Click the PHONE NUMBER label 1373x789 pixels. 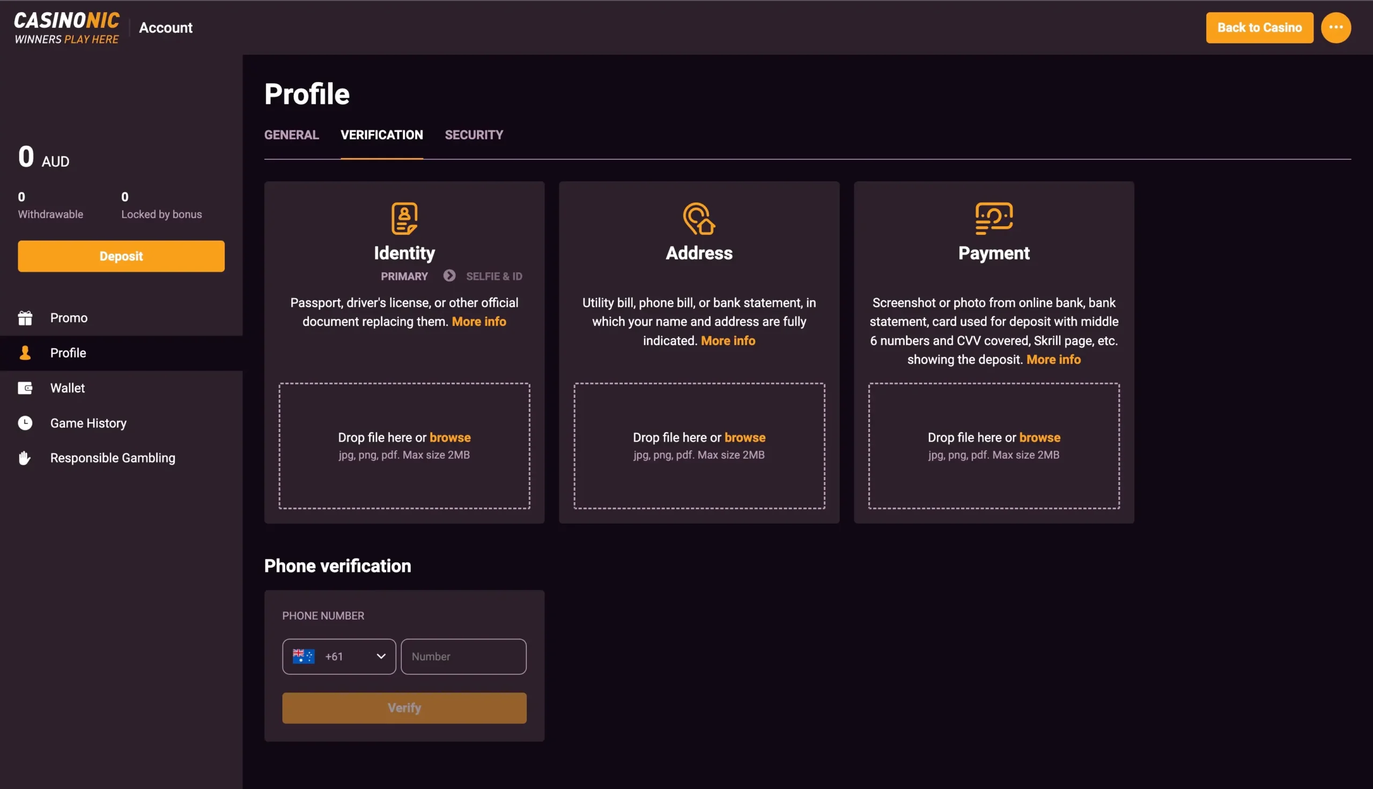[323, 616]
